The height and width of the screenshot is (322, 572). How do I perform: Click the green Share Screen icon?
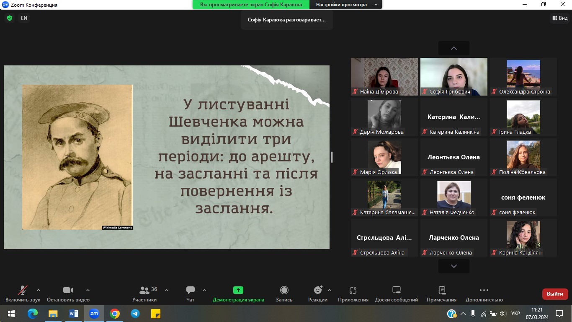[x=238, y=291]
